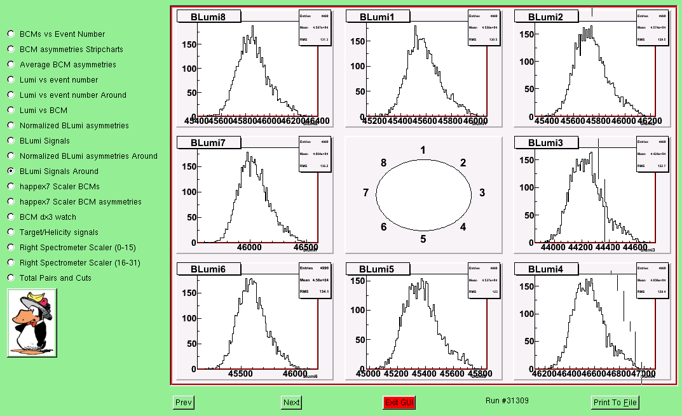Click number 3 on the ellipse diagram
This screenshot has width=682, height=416.
click(x=482, y=192)
